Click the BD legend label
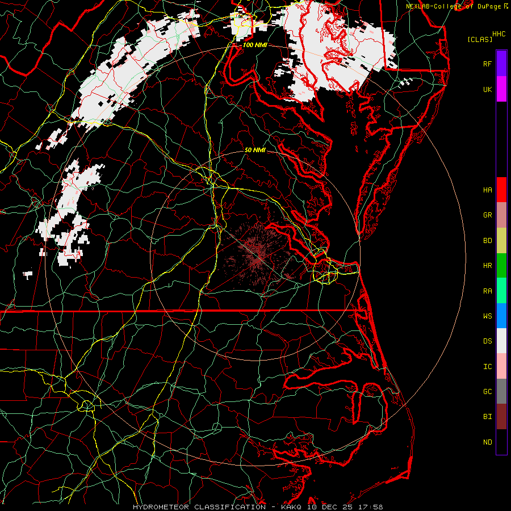This screenshot has height=511, width=511. tap(487, 241)
